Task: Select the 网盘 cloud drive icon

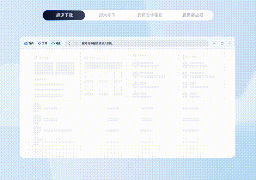Action: 53,43
